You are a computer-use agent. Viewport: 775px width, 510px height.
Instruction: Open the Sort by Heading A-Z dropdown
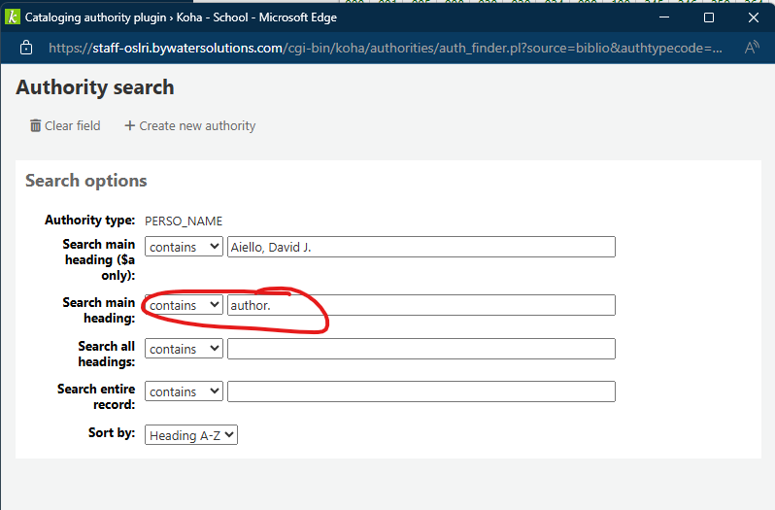[191, 435]
